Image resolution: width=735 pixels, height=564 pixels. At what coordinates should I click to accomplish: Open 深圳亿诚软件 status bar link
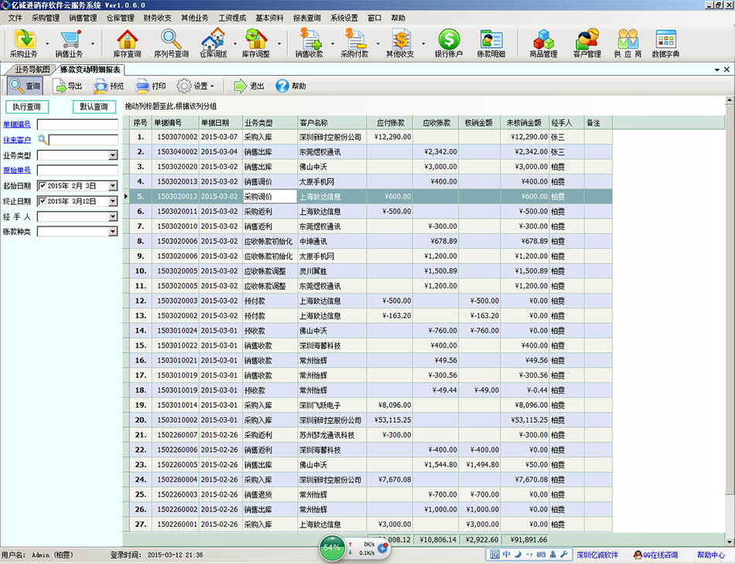point(597,555)
